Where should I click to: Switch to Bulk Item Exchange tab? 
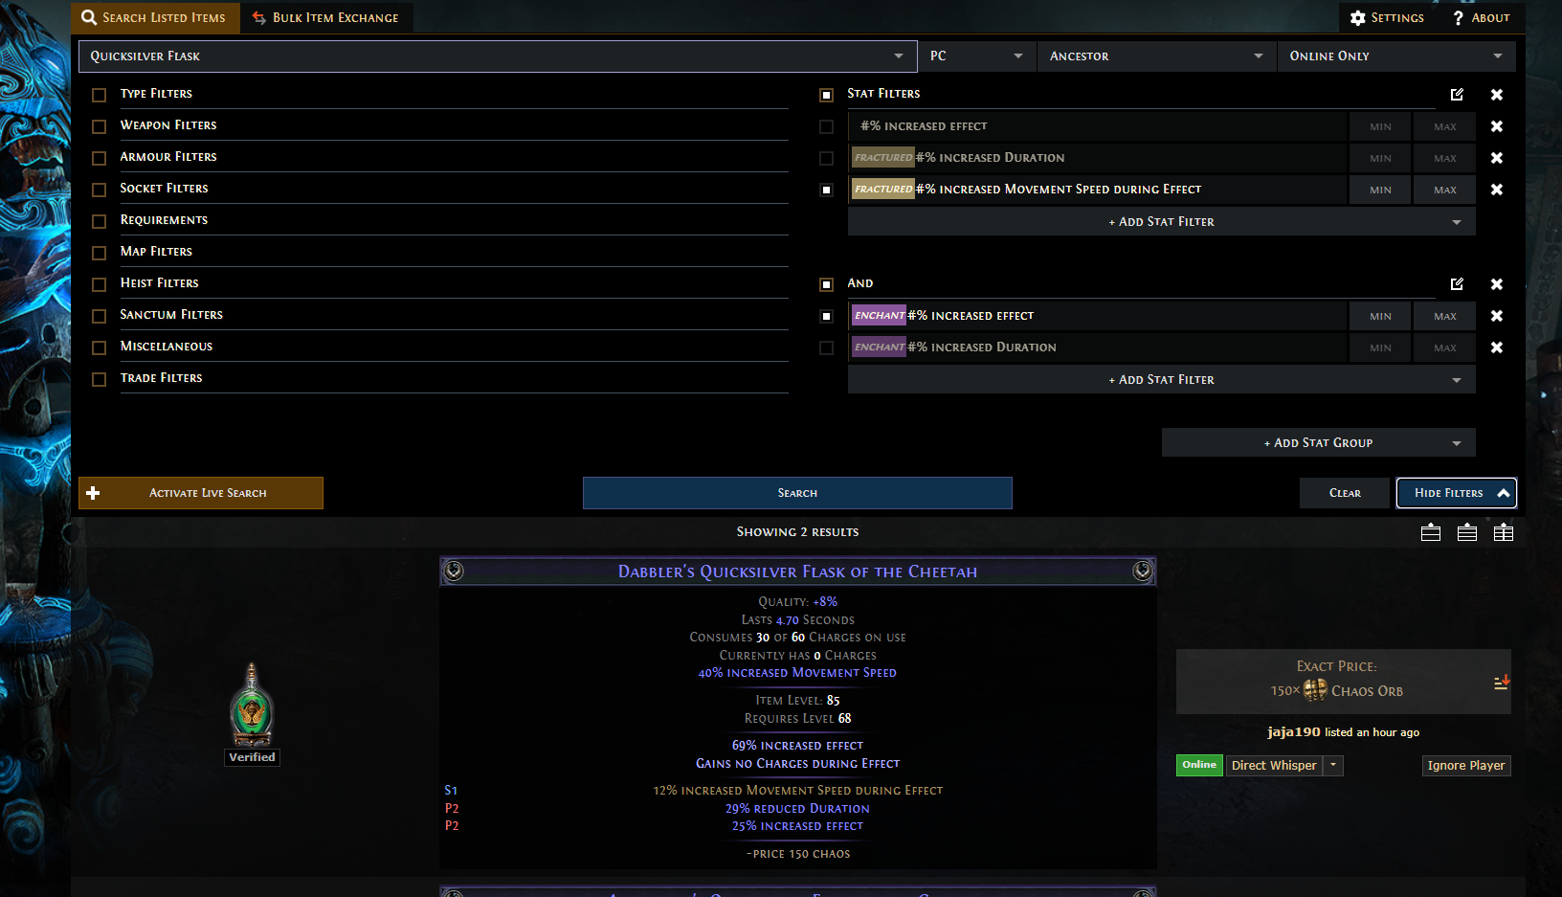[x=325, y=18]
